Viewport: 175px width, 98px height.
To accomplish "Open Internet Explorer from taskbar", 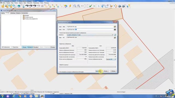I will tap(14, 96).
